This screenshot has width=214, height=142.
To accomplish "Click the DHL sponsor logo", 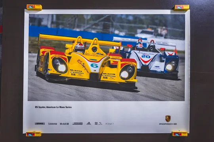I will click(40, 123).
